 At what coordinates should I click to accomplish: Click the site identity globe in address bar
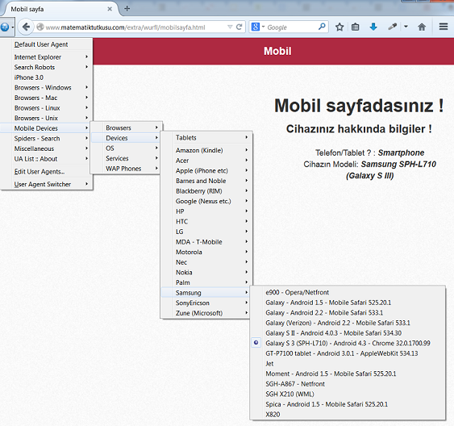click(x=40, y=27)
